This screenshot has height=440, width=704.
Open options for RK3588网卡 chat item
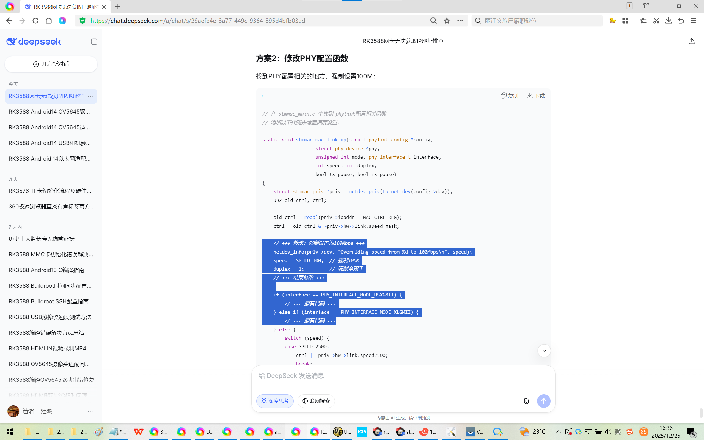[90, 96]
